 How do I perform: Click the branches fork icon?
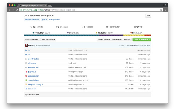57,27
